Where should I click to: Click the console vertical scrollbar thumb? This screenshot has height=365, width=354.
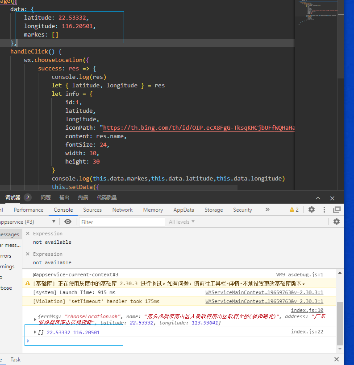point(340,324)
